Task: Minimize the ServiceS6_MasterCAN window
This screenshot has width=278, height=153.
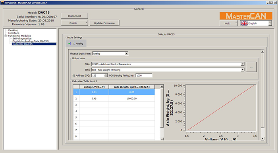Action: pos(268,3)
